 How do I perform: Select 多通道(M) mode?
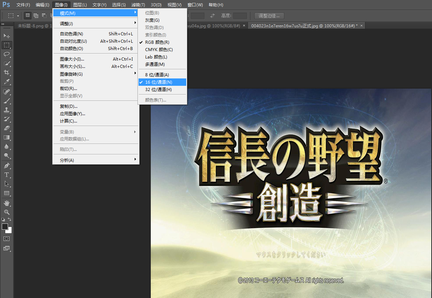162,64
